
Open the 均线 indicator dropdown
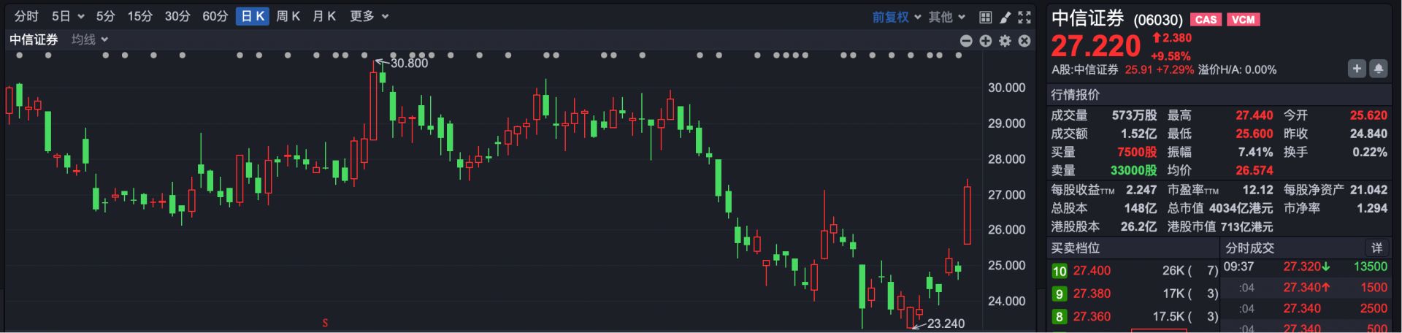[90, 39]
